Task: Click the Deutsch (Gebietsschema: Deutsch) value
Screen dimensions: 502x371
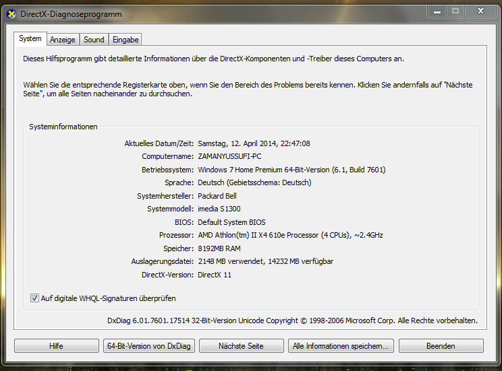Action: tap(254, 182)
